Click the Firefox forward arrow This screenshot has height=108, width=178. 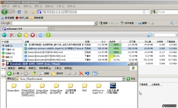[10, 12]
